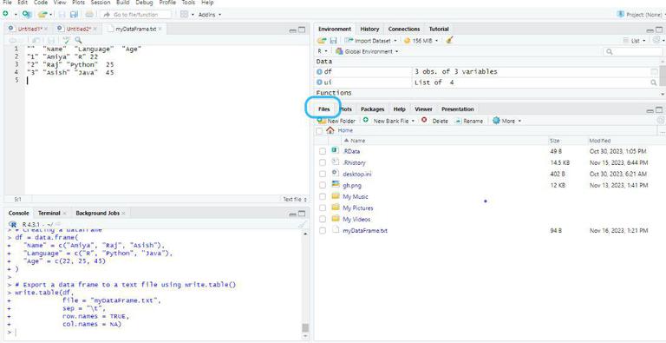Go to Home directory icon in Files pane

330,130
